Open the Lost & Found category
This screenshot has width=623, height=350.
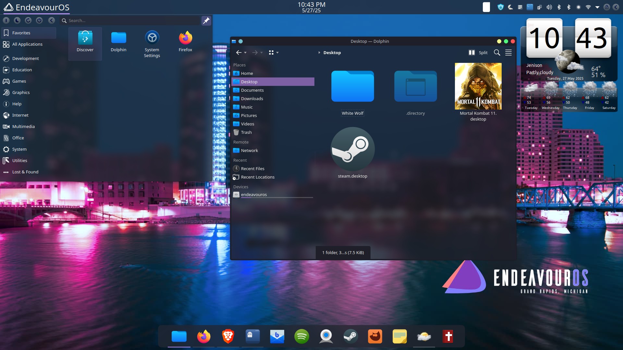point(29,172)
